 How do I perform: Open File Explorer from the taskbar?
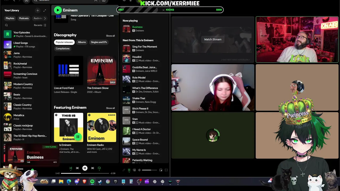61,181
